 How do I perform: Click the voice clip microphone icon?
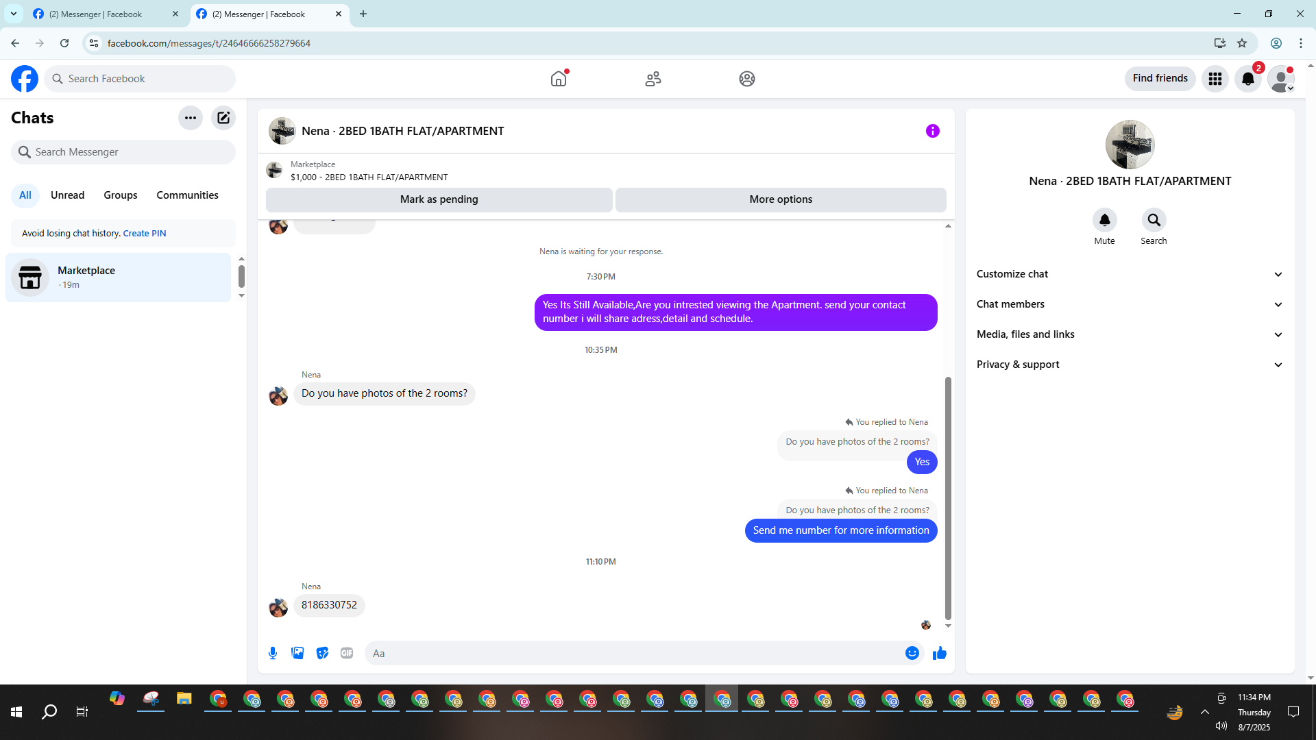[x=273, y=653]
